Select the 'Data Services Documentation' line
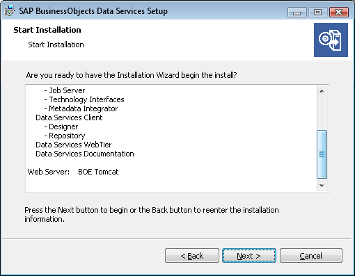 point(85,154)
